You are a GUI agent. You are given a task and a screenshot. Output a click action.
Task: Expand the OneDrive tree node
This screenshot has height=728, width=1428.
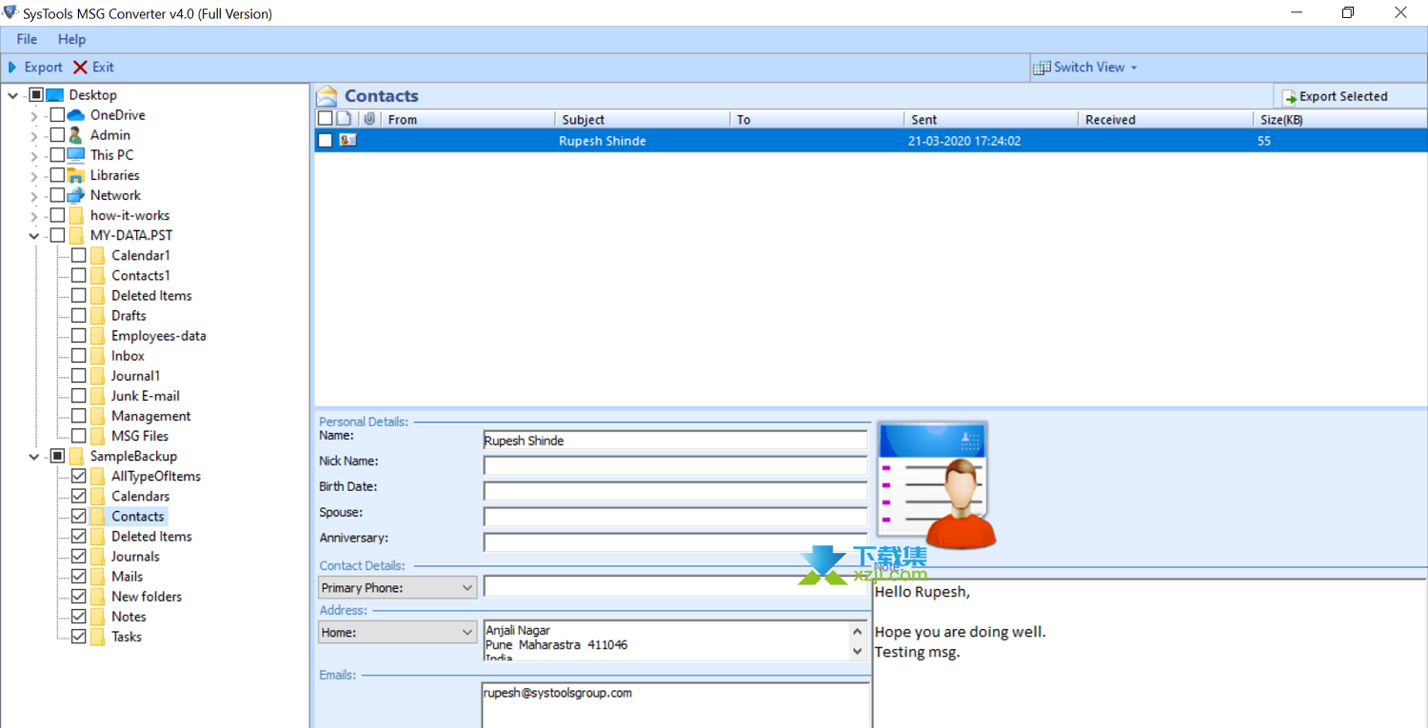[34, 116]
